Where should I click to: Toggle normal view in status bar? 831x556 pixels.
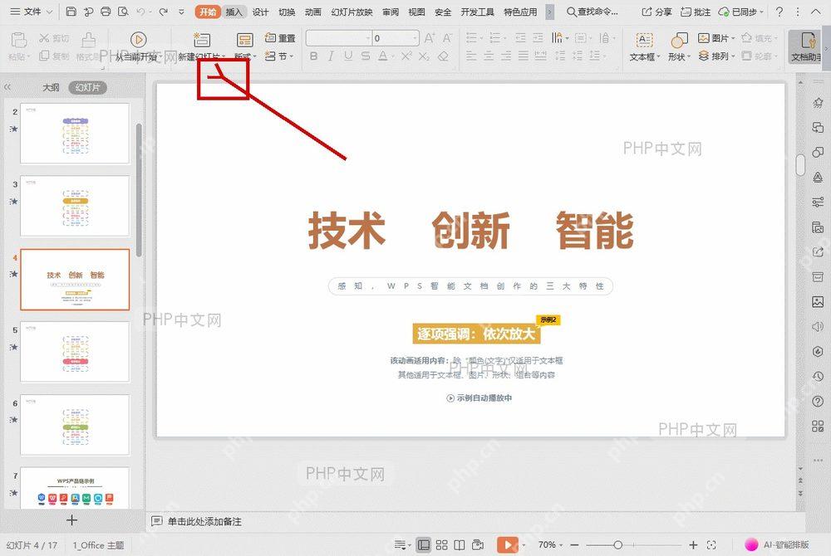coord(423,545)
